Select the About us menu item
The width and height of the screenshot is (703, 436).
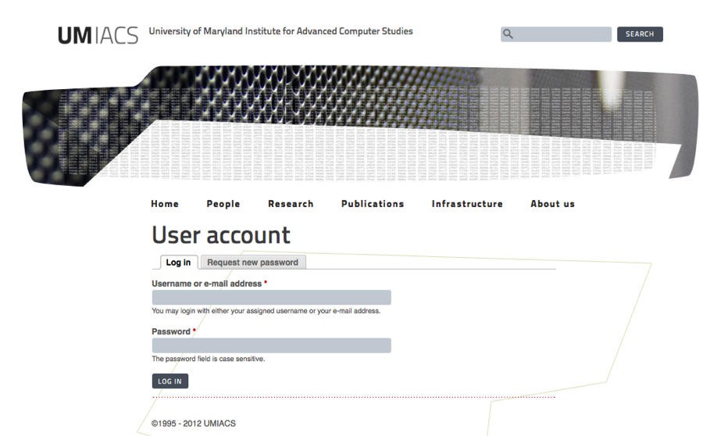[552, 204]
